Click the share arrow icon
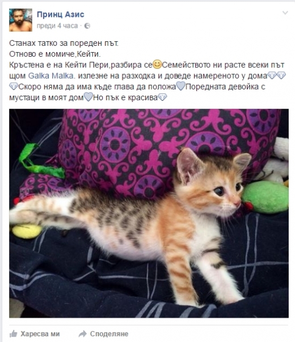Image resolution: width=295 pixels, height=342 pixels. pos(83,334)
